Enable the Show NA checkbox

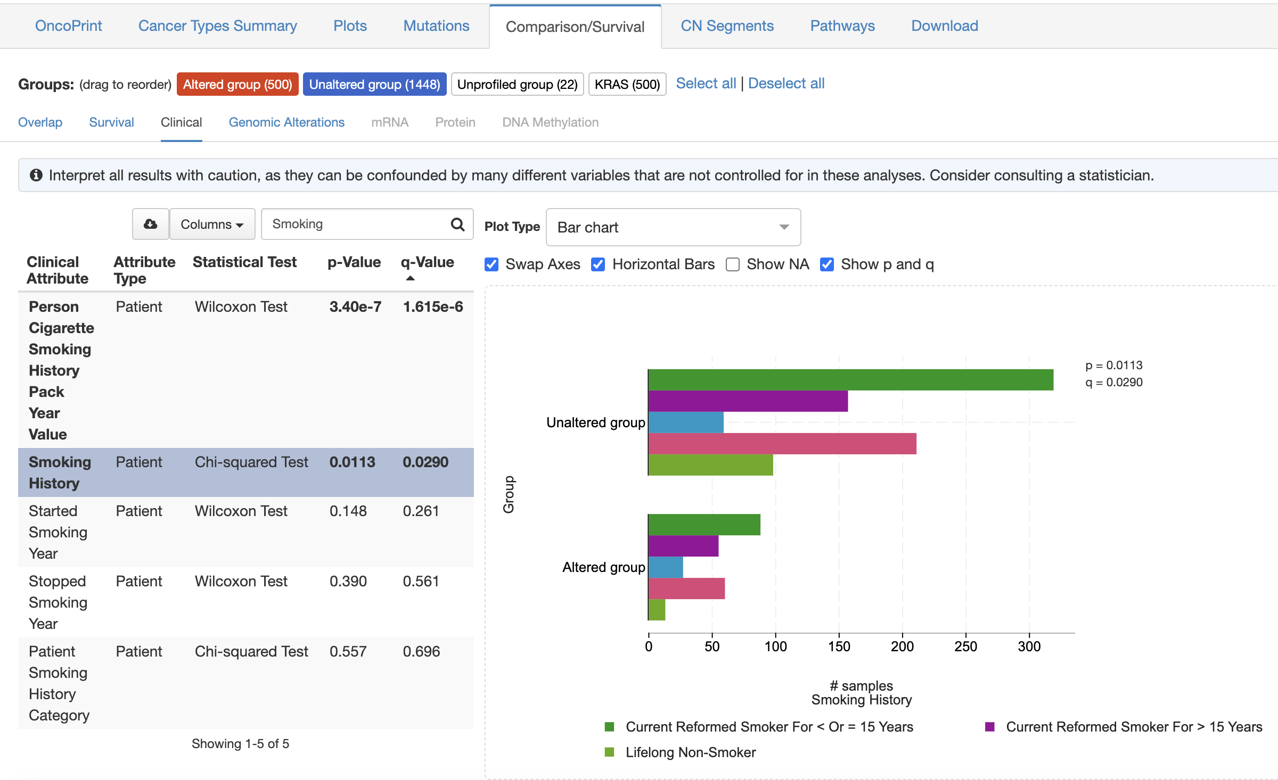pos(733,264)
